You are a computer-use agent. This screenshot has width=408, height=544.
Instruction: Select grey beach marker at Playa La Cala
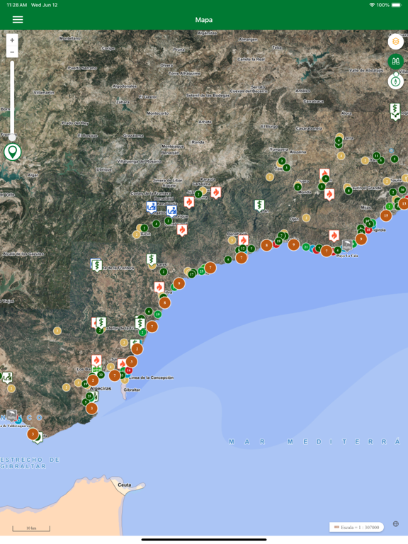click(347, 245)
